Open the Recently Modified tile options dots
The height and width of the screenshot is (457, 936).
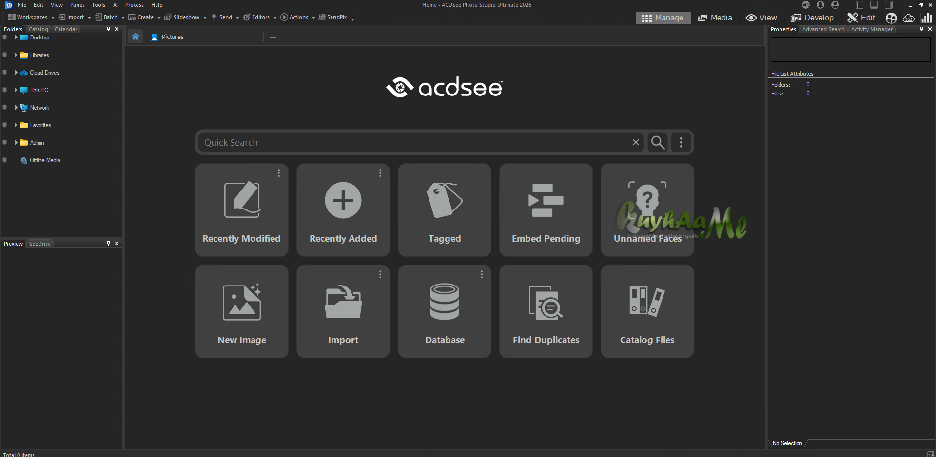click(x=279, y=173)
